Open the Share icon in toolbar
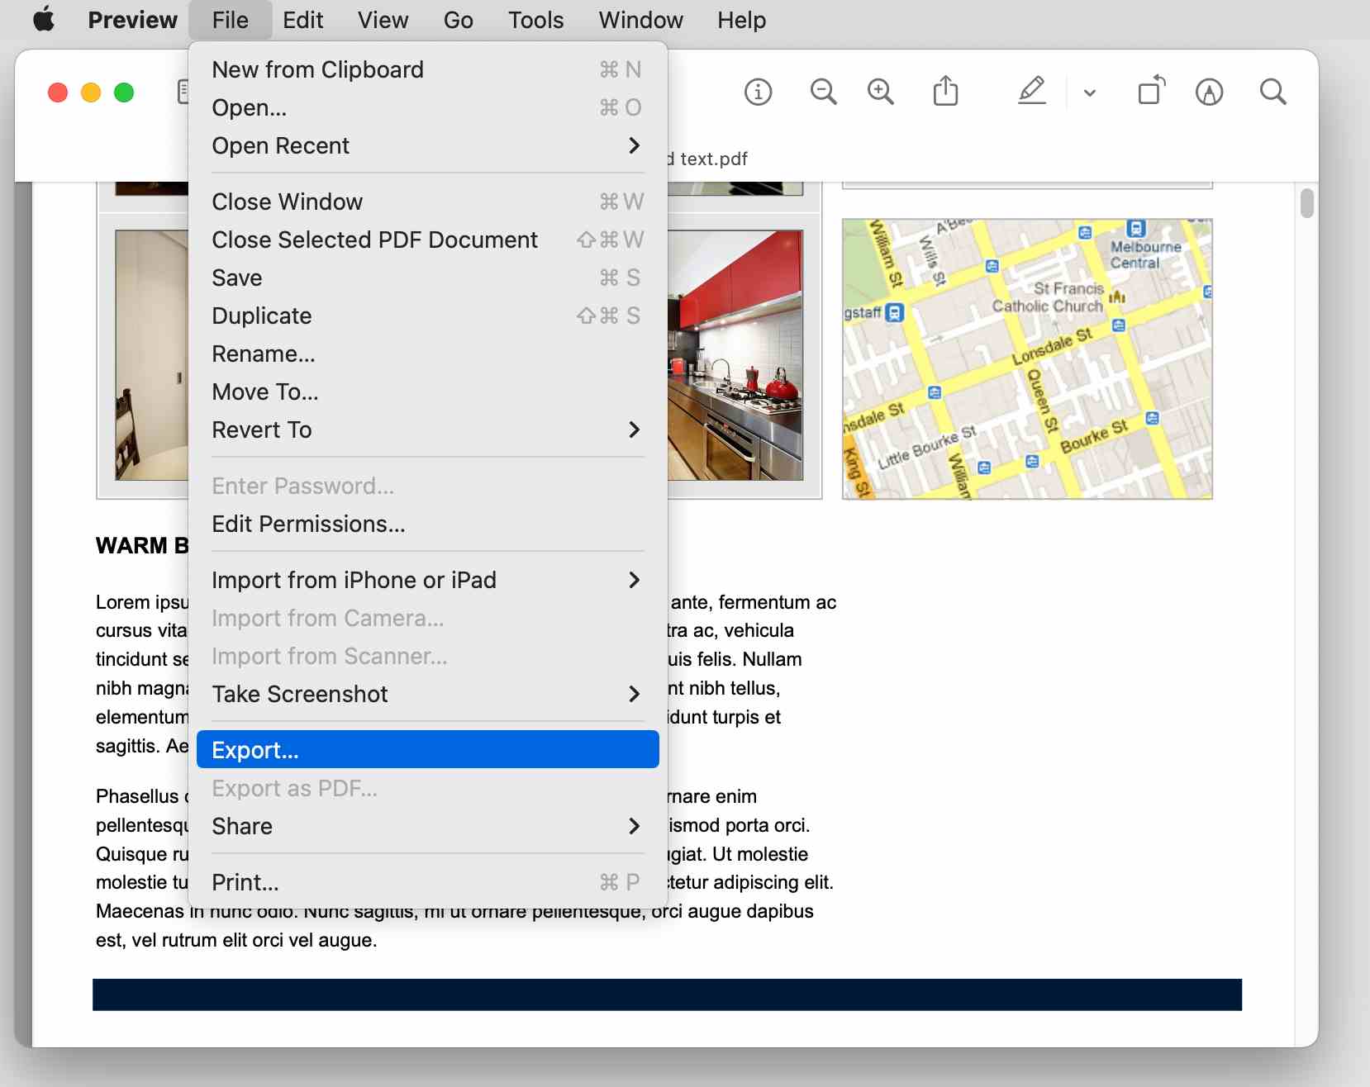Screen dimensions: 1370x1087 pyautogui.click(x=945, y=92)
